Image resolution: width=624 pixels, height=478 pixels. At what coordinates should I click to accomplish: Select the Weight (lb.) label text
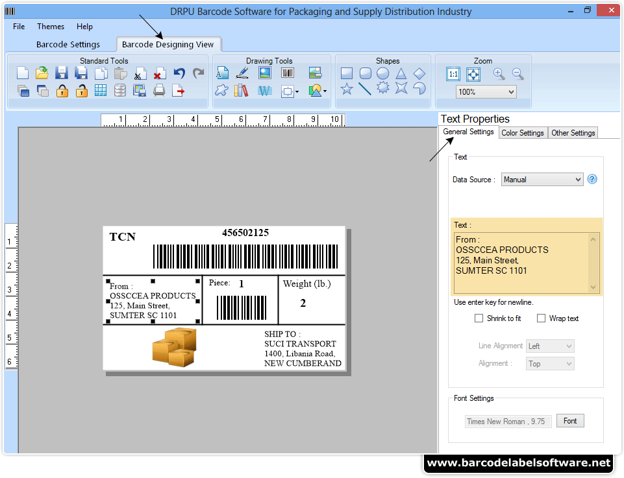point(307,283)
